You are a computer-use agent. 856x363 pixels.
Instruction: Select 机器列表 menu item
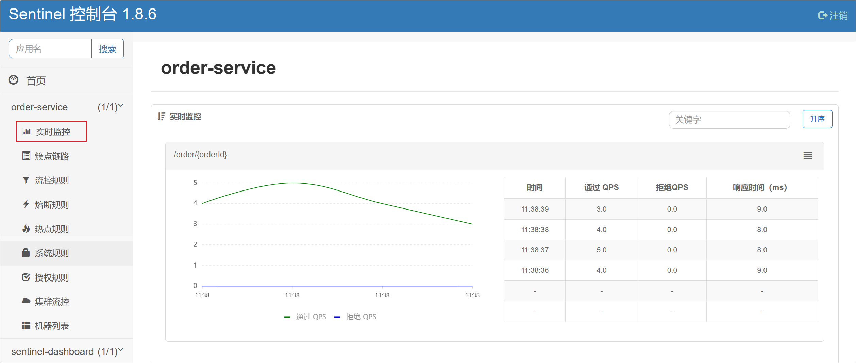click(52, 326)
